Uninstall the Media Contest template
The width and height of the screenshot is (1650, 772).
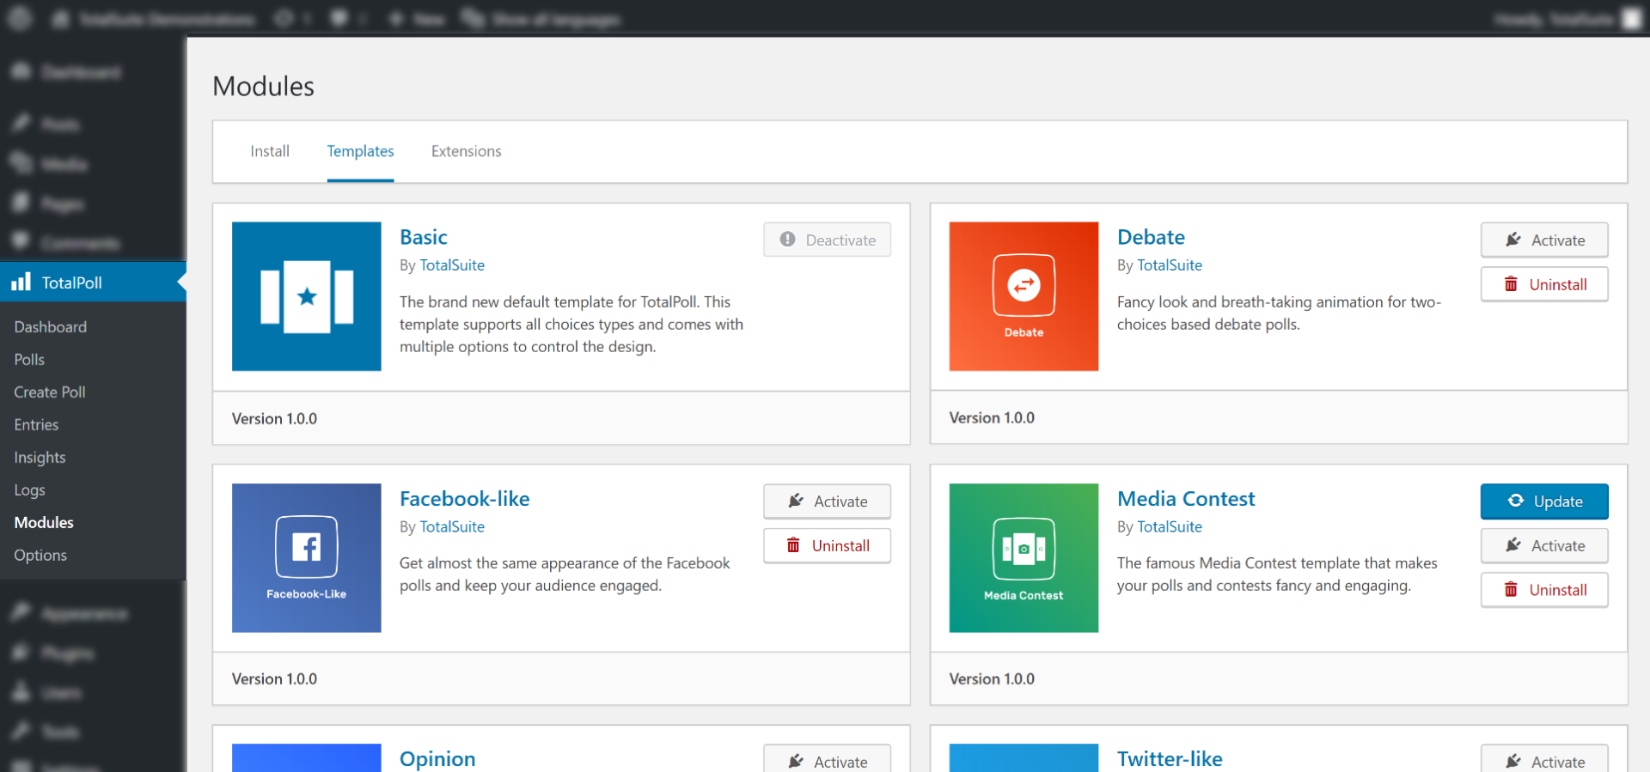point(1544,590)
